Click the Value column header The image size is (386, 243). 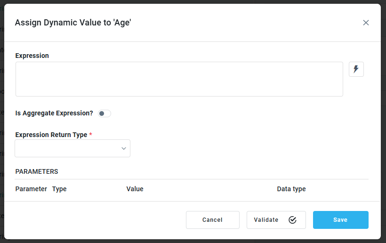point(135,189)
